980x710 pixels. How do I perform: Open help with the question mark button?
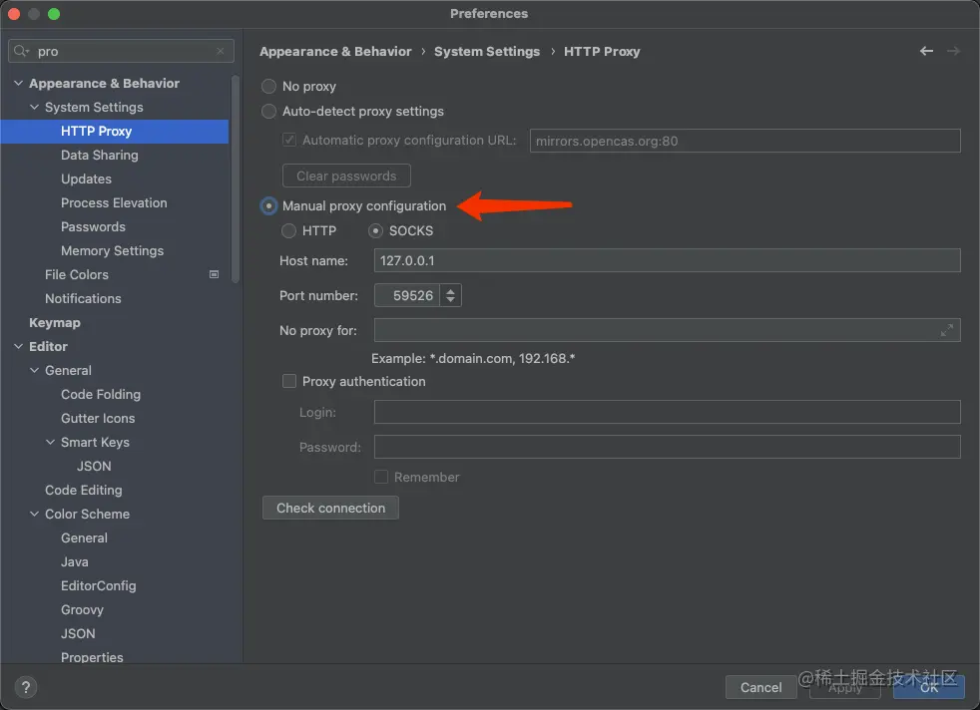pos(26,687)
